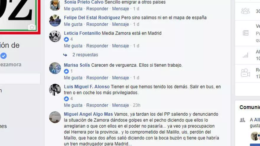Viewport: 260px width, 146px height.
Task: Click the reply arrow next to 2 respuestas
Action: pyautogui.click(x=65, y=55)
